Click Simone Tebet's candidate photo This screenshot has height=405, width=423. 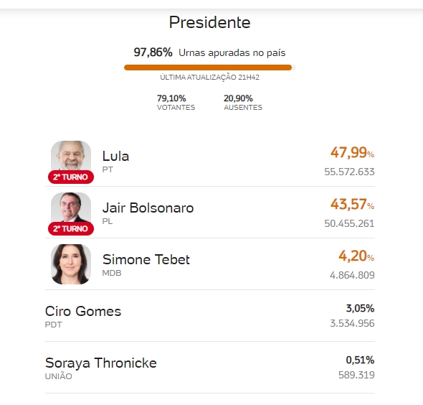[71, 264]
